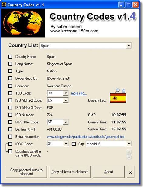The width and height of the screenshot is (144, 188).
Task: Click the ISO number value 724
Action: click(50, 115)
